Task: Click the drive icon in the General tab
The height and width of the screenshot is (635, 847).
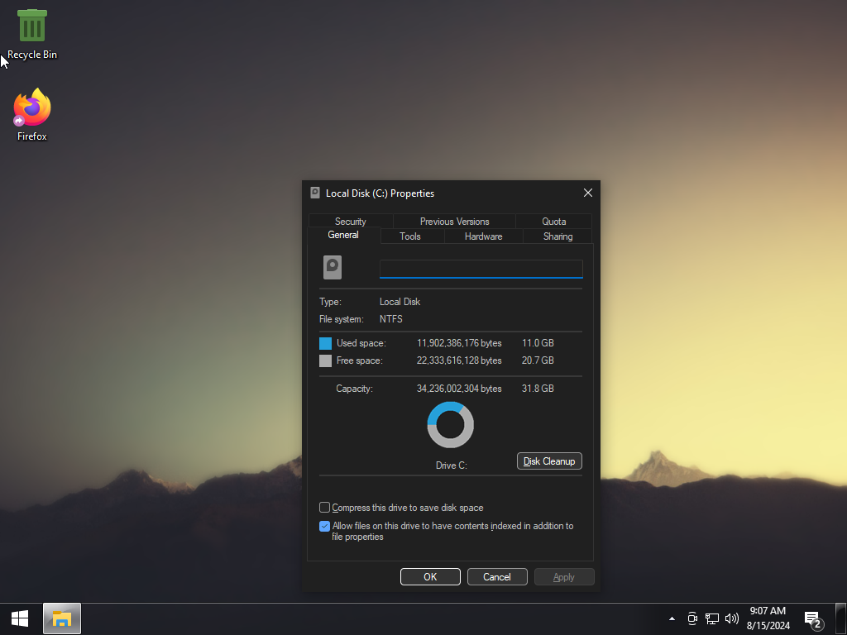Action: tap(333, 267)
